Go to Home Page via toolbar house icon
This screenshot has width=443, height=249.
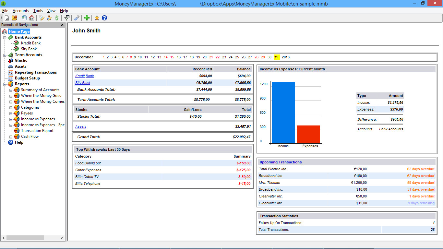coord(32,18)
